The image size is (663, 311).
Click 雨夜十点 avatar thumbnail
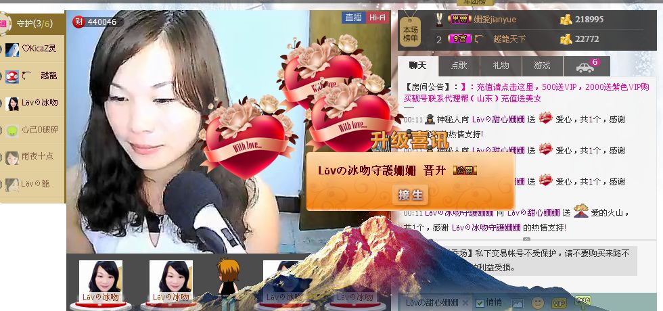tap(12, 158)
